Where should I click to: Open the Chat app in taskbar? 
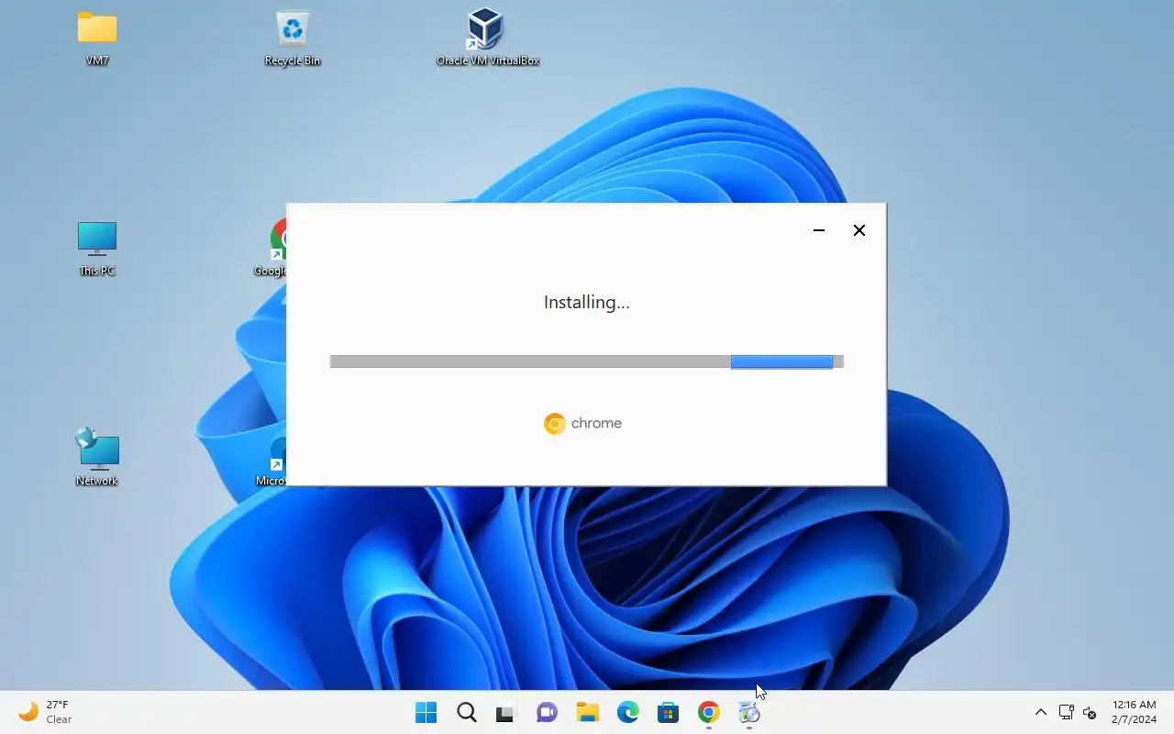548,713
